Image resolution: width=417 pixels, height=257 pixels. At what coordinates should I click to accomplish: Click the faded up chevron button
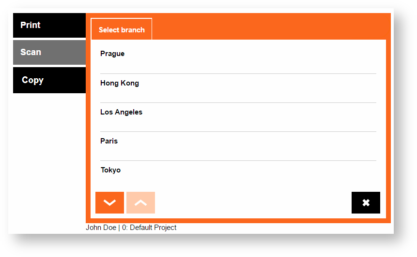[140, 202]
